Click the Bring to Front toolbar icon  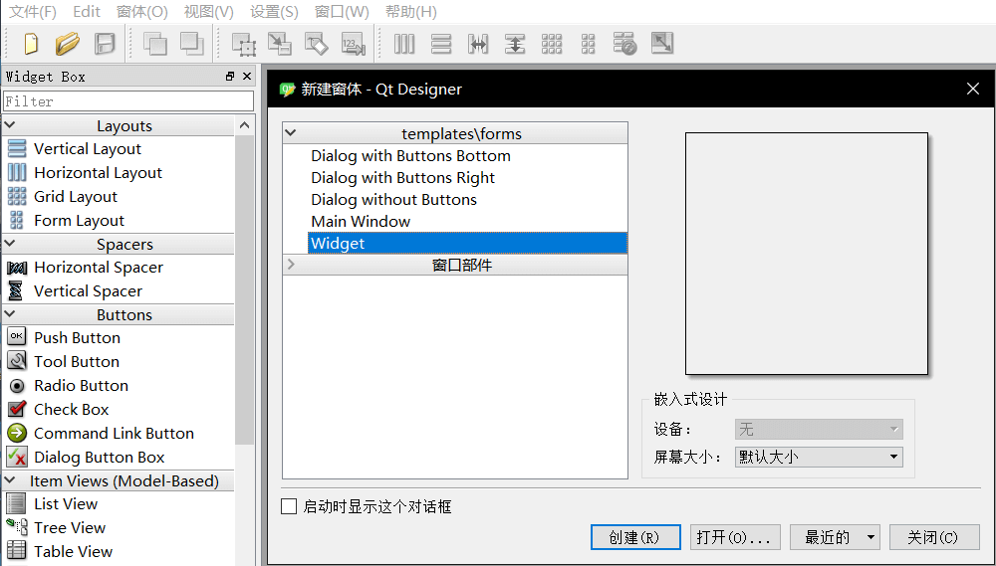point(191,44)
